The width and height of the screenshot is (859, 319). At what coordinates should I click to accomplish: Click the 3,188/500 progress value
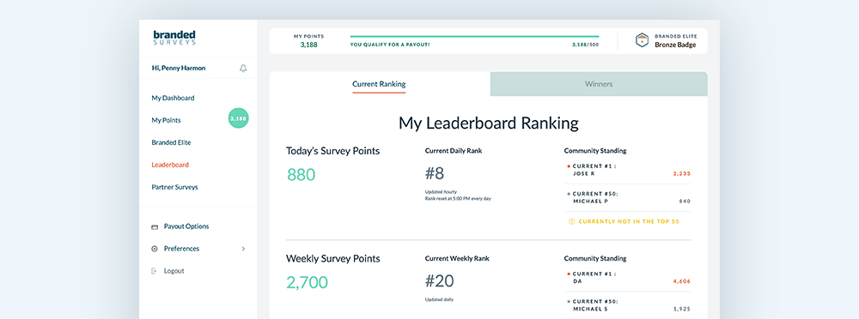click(585, 45)
